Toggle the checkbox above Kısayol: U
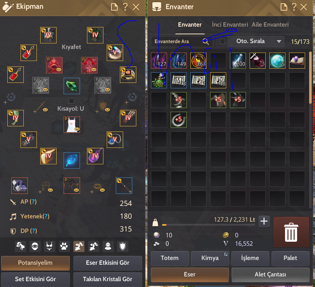The height and width of the screenshot is (287, 315). (71, 101)
